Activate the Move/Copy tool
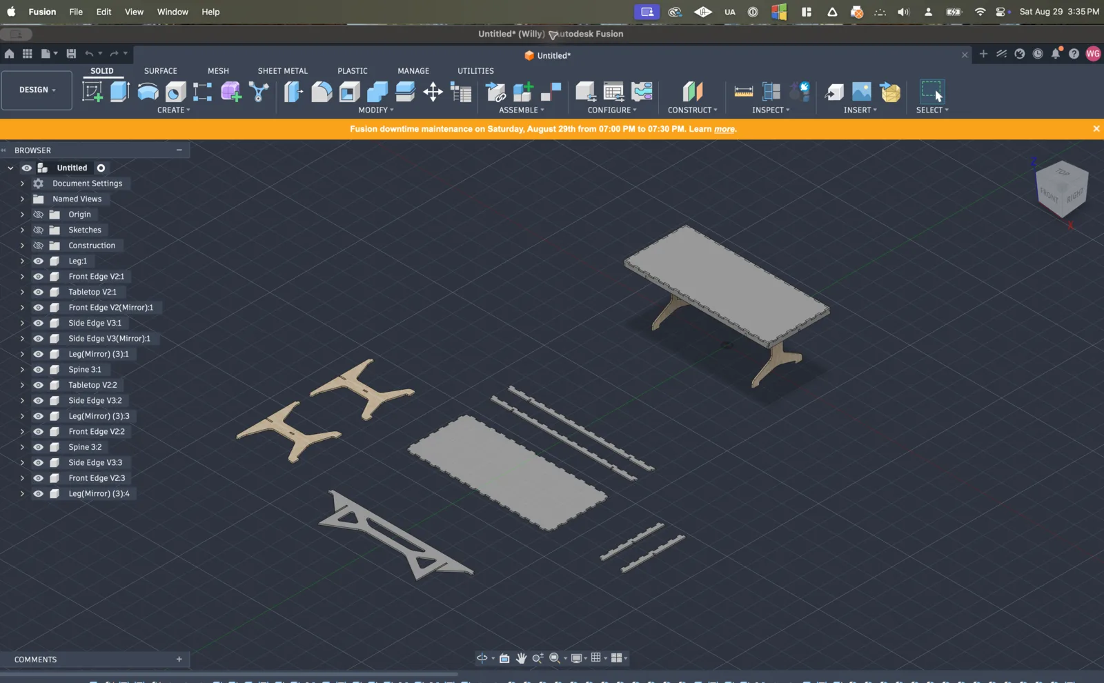Image resolution: width=1104 pixels, height=683 pixels. (433, 92)
